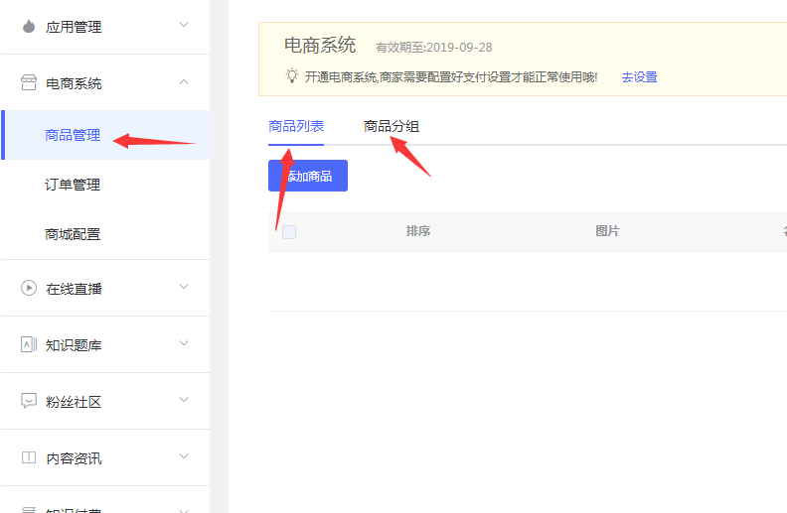The width and height of the screenshot is (787, 513).
Task: Click the 应用管理 sidebar label
Action: (x=74, y=27)
